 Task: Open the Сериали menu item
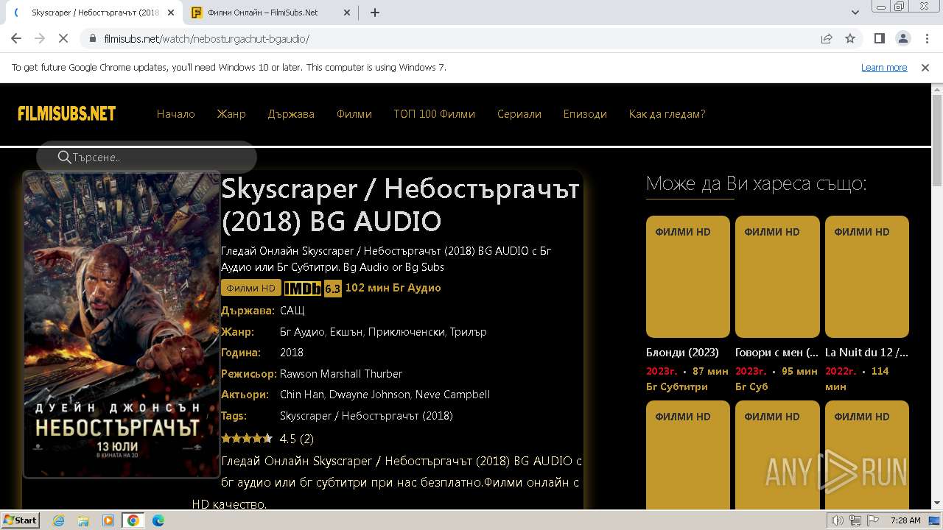click(519, 114)
